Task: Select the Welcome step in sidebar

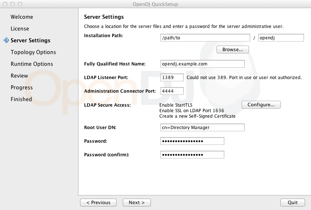Action: click(x=22, y=17)
